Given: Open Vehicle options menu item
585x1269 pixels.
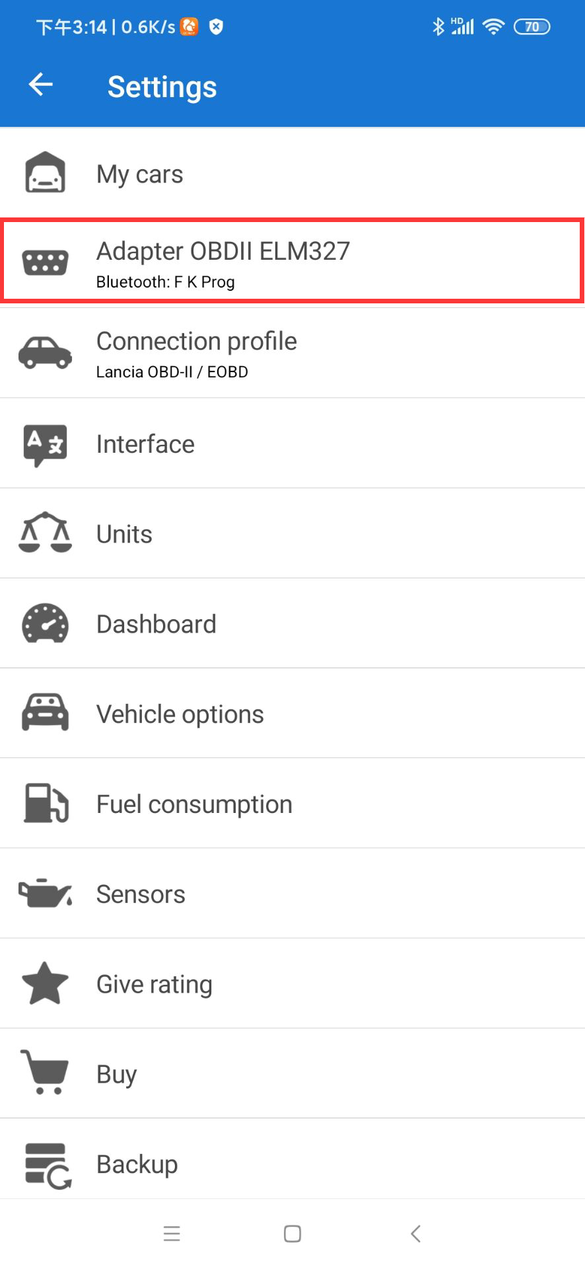Looking at the screenshot, I should pyautogui.click(x=292, y=713).
